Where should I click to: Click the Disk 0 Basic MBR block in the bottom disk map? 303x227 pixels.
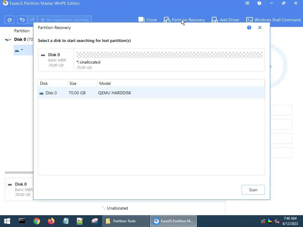pyautogui.click(x=19, y=189)
